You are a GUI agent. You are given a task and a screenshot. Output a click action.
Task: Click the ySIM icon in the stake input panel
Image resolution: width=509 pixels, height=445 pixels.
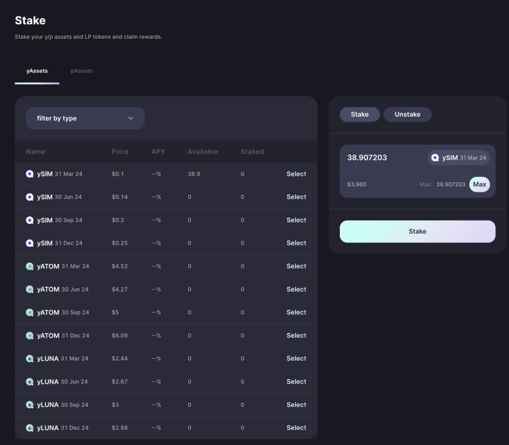[x=435, y=158]
